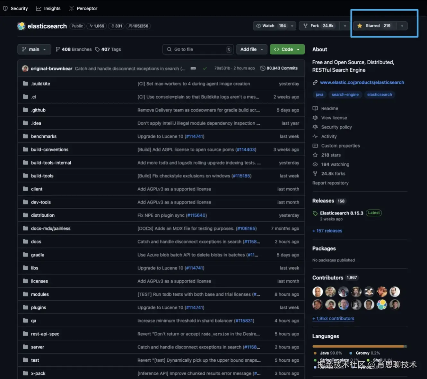The image size is (427, 379).
Task: Click the folder icon next to .github
Action: [x=26, y=110]
